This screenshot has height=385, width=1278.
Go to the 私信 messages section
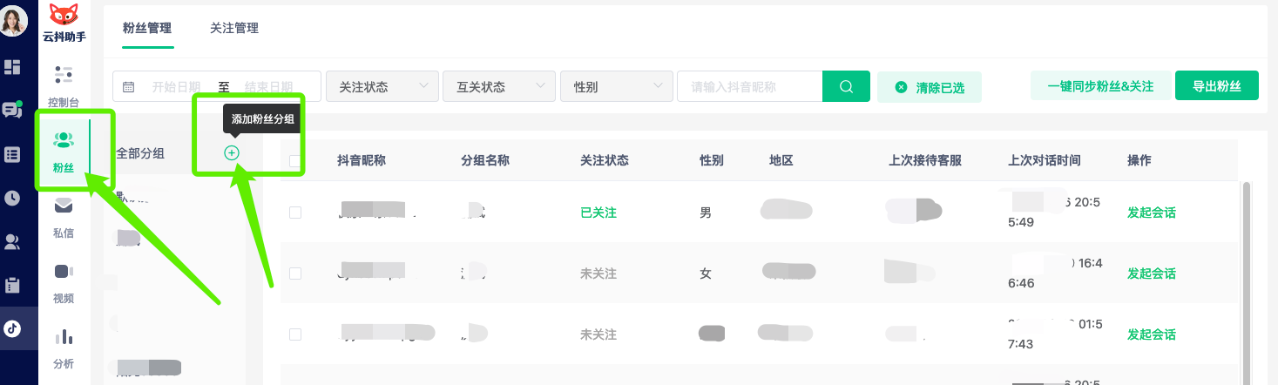64,217
